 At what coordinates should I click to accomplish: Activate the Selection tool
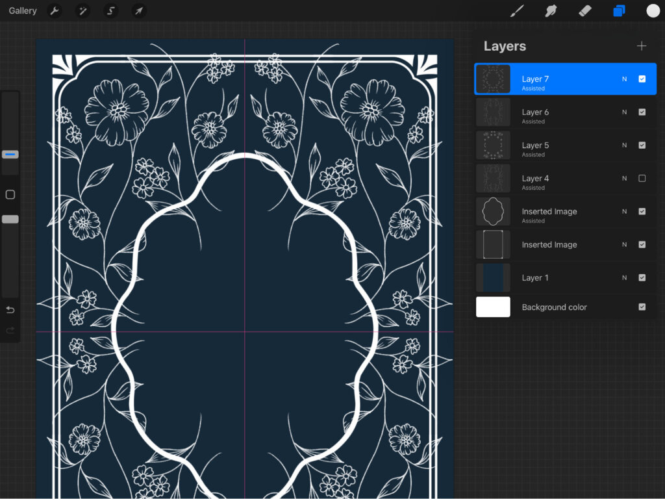click(x=111, y=11)
